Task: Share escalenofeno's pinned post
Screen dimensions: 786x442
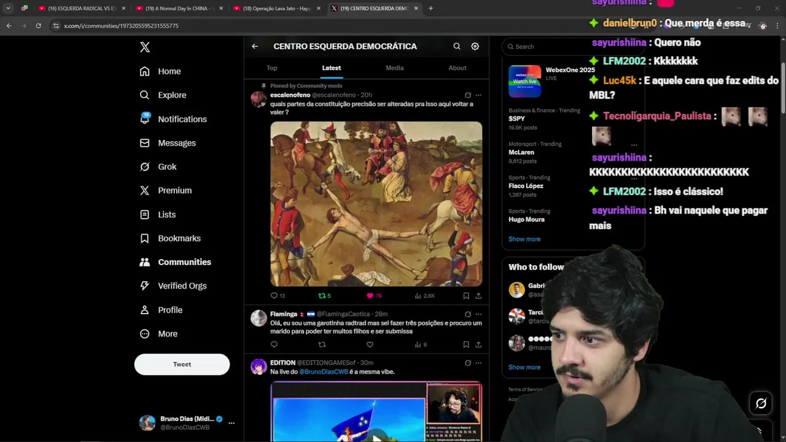Action: point(478,296)
